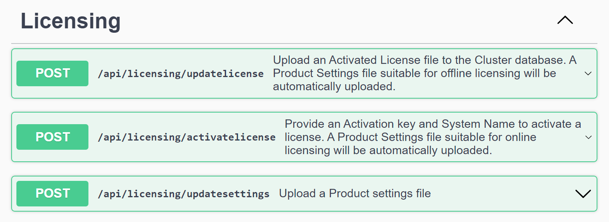
Task: Click 'Provide an Activation key' description text
Action: pyautogui.click(x=432, y=124)
